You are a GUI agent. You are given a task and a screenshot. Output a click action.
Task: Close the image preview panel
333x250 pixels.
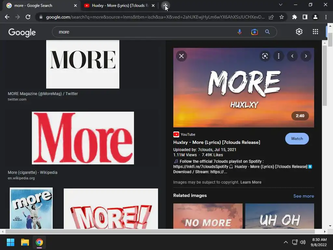pyautogui.click(x=181, y=56)
